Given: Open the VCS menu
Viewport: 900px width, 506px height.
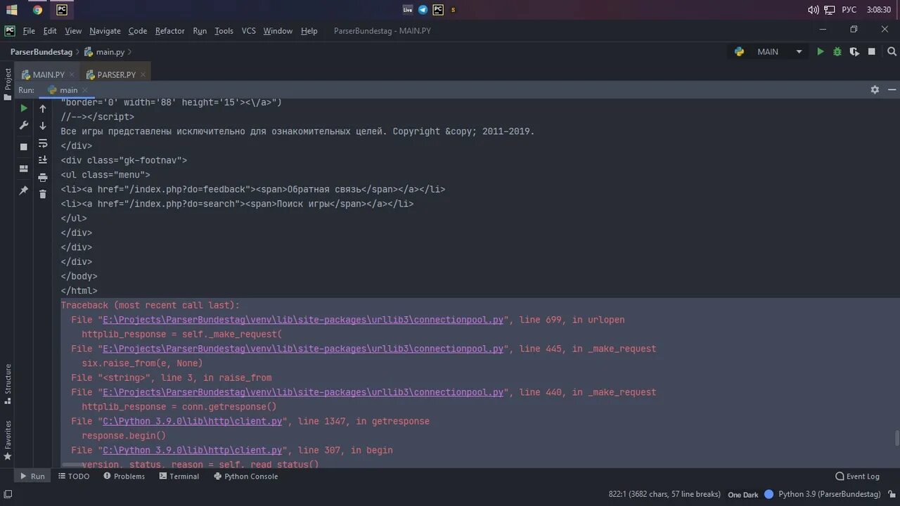Looking at the screenshot, I should (249, 31).
